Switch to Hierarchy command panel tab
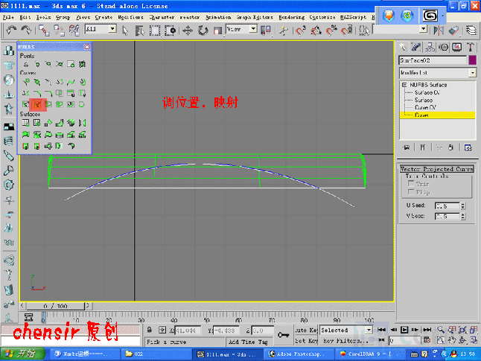The width and height of the screenshot is (481, 361). [x=430, y=47]
